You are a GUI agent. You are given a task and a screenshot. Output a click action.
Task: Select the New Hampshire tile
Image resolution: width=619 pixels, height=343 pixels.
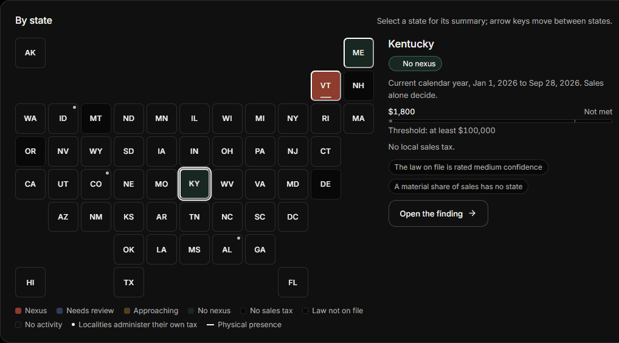(x=359, y=86)
